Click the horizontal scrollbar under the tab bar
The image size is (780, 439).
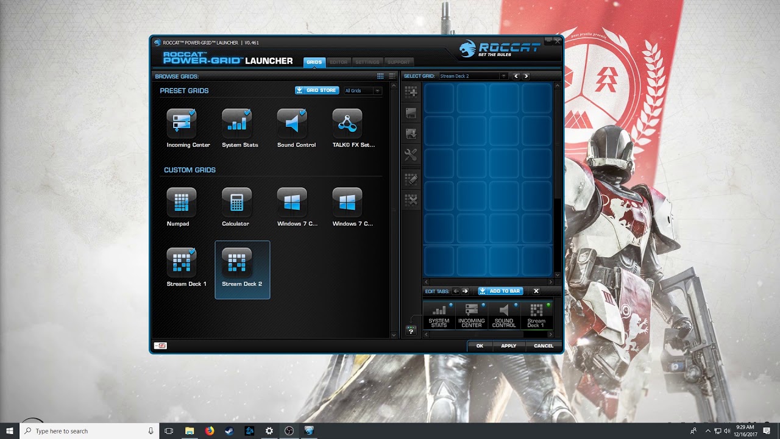click(x=487, y=334)
